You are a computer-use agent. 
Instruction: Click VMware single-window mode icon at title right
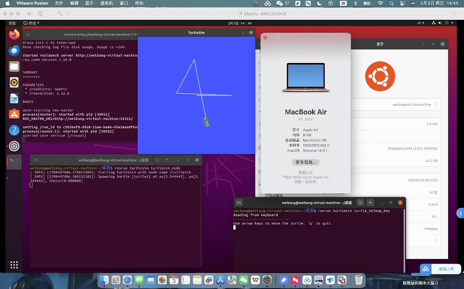click(x=454, y=13)
